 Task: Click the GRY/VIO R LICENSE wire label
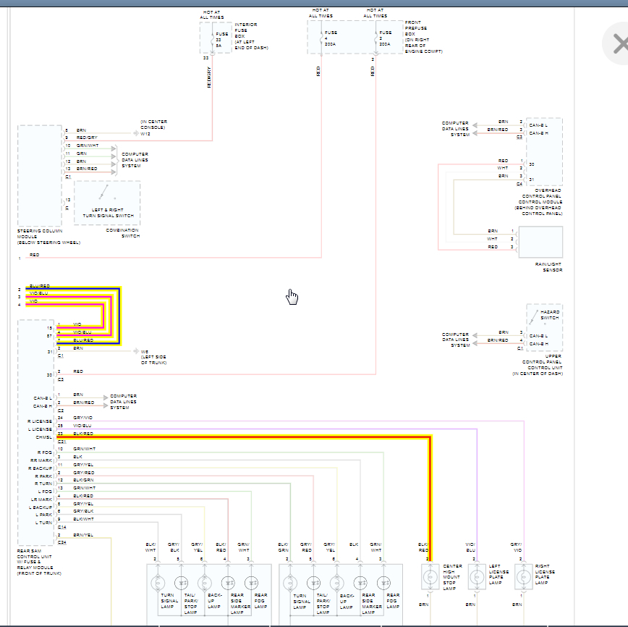(84, 418)
